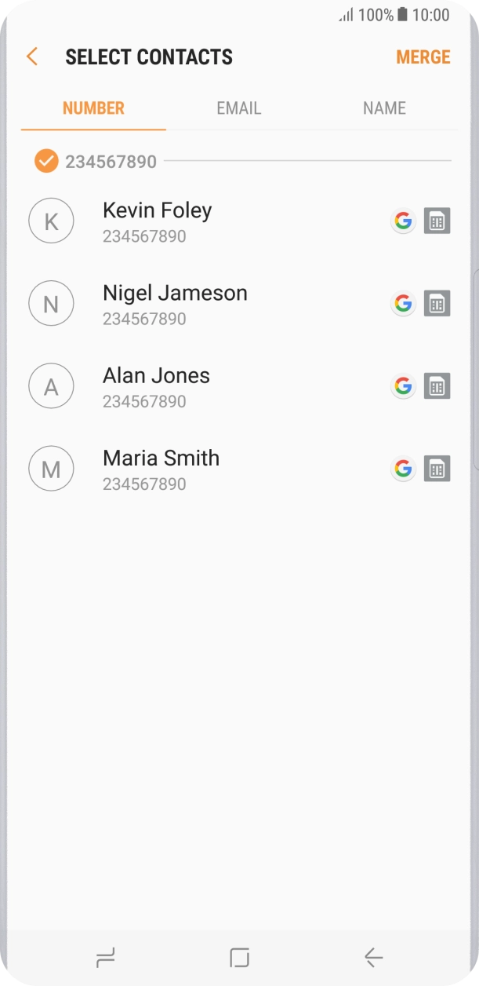479x986 pixels.
Task: Tap SIM card icon for Alan Jones
Action: [x=437, y=386]
